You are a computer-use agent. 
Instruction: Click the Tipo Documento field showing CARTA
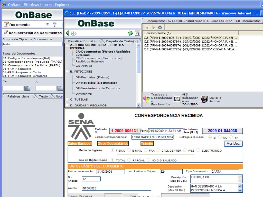pos(225,171)
